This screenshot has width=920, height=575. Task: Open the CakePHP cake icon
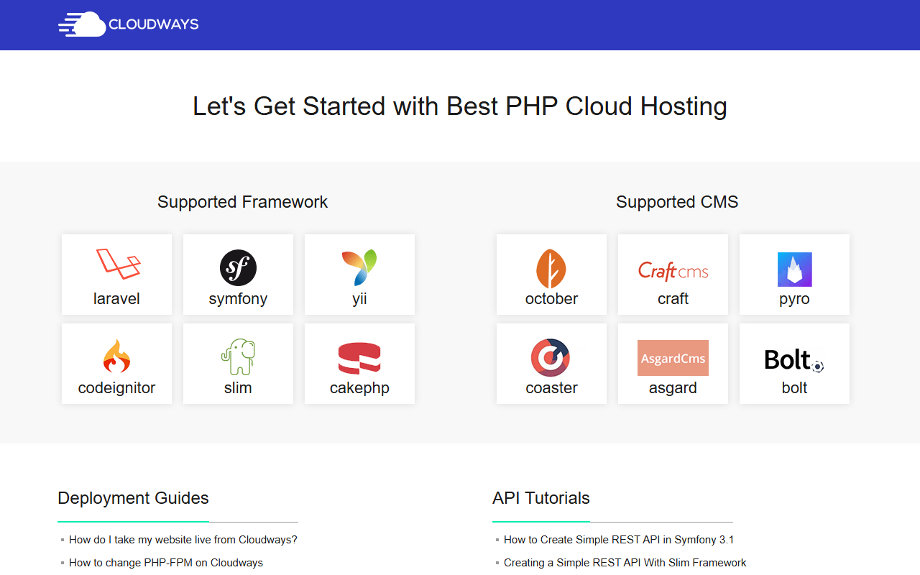pyautogui.click(x=359, y=359)
